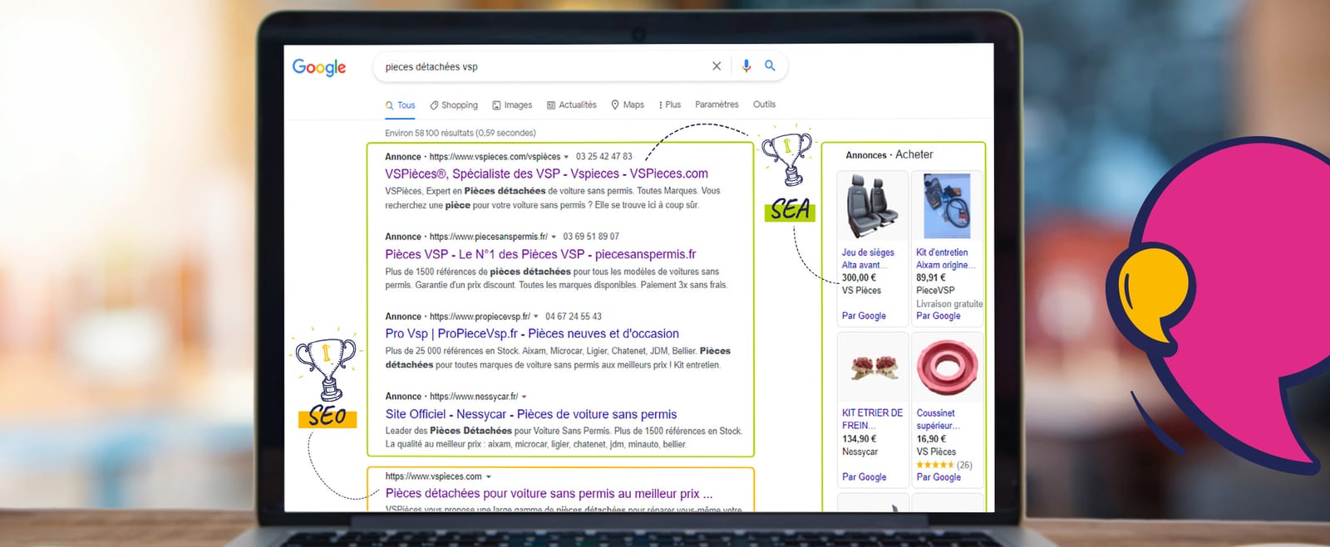This screenshot has height=547, width=1330.
Task: Open the Outils tools menu
Action: tap(764, 105)
